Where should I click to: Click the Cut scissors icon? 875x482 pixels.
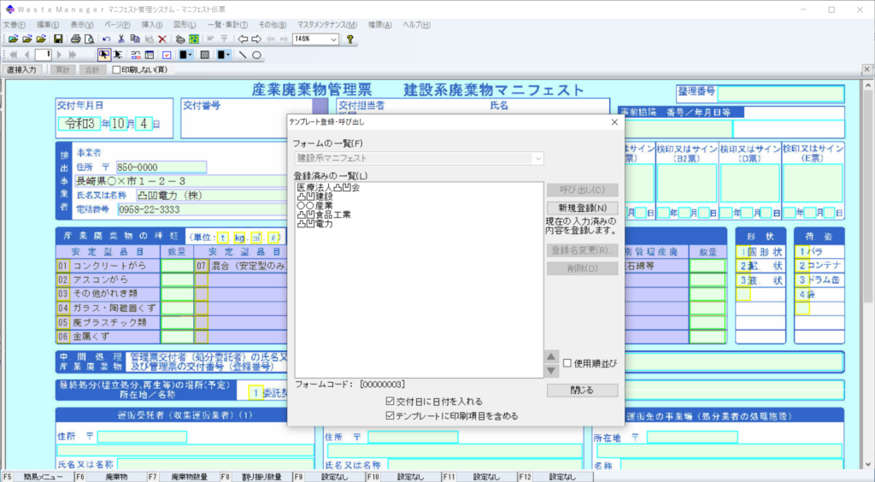pyautogui.click(x=120, y=39)
